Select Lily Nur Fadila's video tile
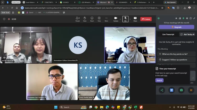This screenshot has height=110, width=197. (x=130, y=45)
